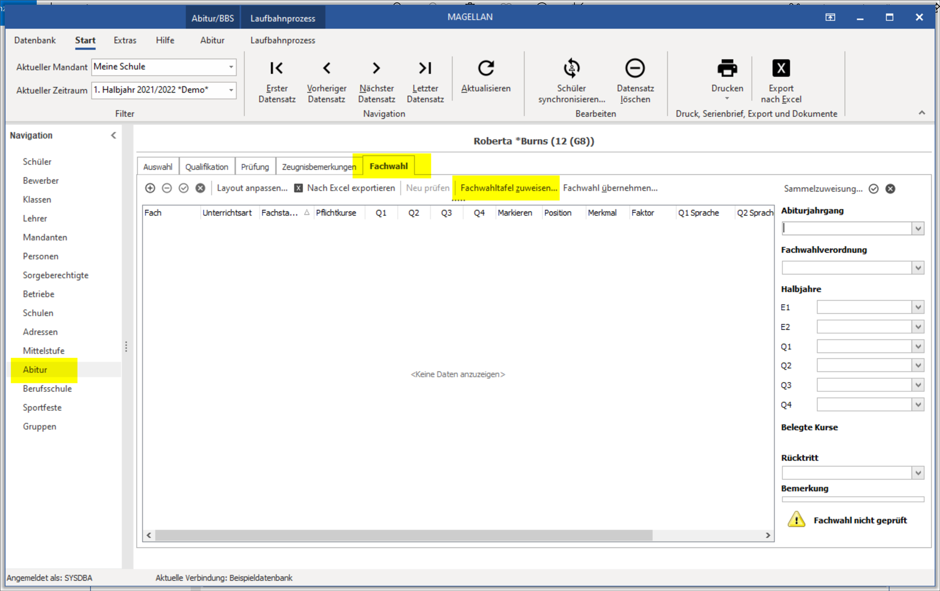The image size is (940, 591).
Task: Click the Pflichtkurse column header
Action: (x=335, y=212)
